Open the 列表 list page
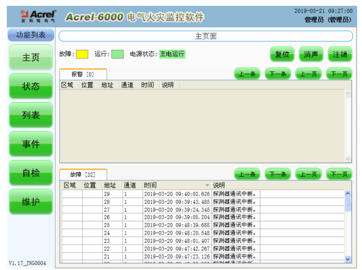The height and width of the screenshot is (270, 362). click(31, 115)
